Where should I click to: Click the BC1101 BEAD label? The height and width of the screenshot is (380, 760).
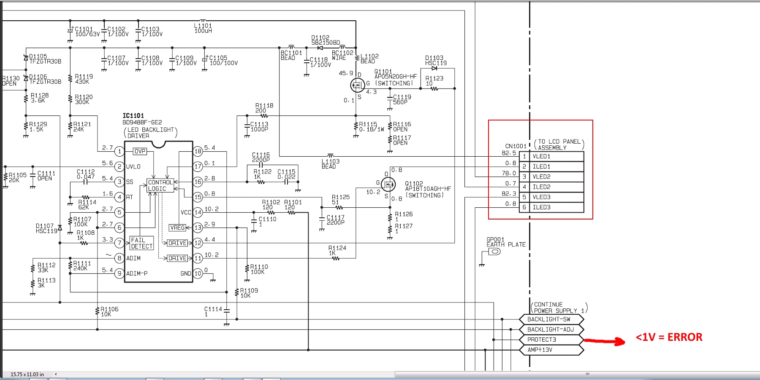(x=291, y=55)
